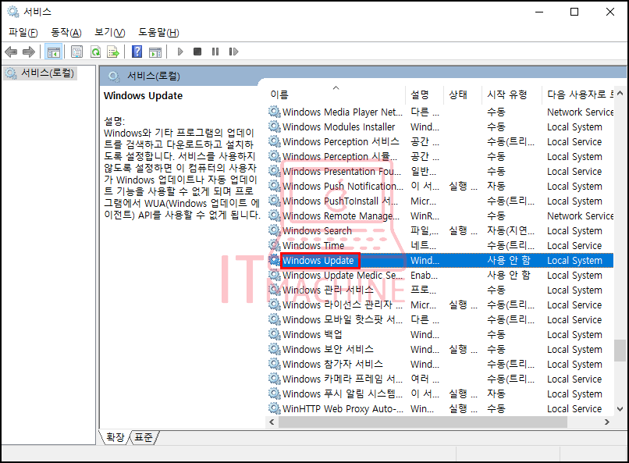Click 자동(지연... start type of Windows Search
This screenshot has height=463, width=629.
click(x=510, y=230)
